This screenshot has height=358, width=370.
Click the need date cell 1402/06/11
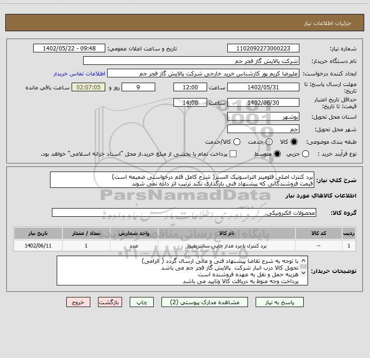[x=38, y=246]
